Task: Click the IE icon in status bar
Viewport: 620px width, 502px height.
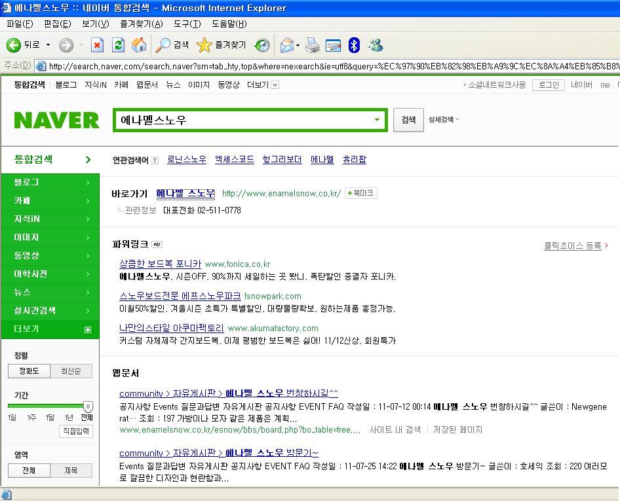Action: (7, 495)
